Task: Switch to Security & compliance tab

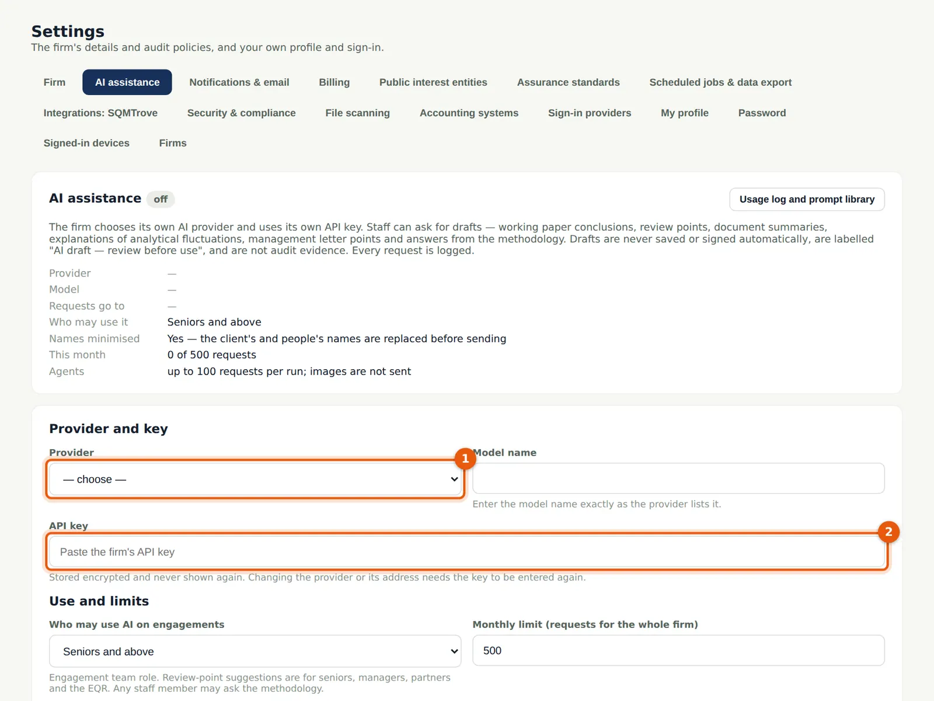Action: pos(242,113)
